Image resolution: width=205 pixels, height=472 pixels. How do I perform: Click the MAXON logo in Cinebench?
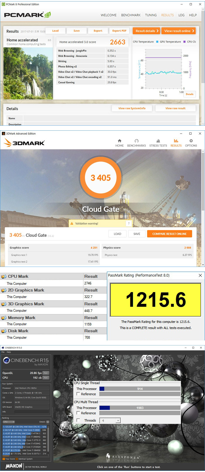[x=14, y=466]
